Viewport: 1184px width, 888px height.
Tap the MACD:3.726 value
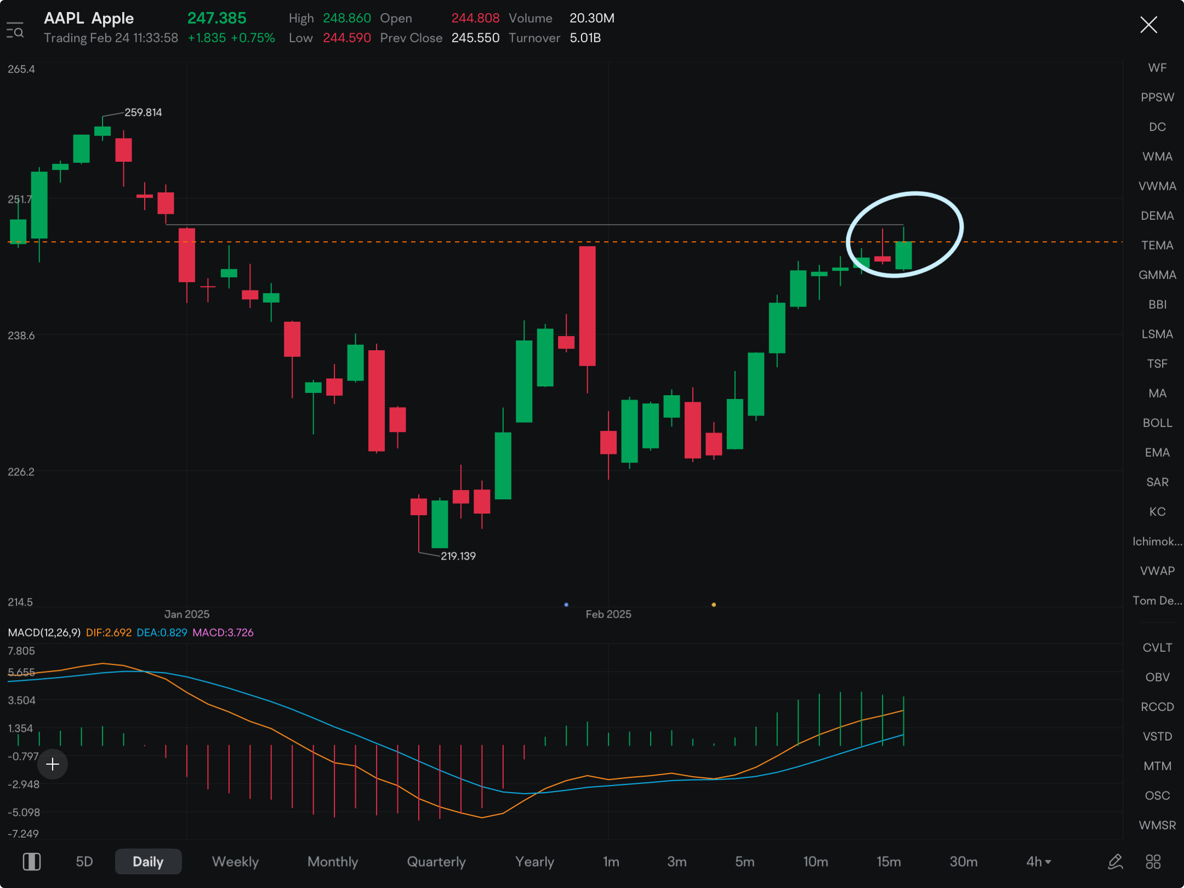point(223,633)
